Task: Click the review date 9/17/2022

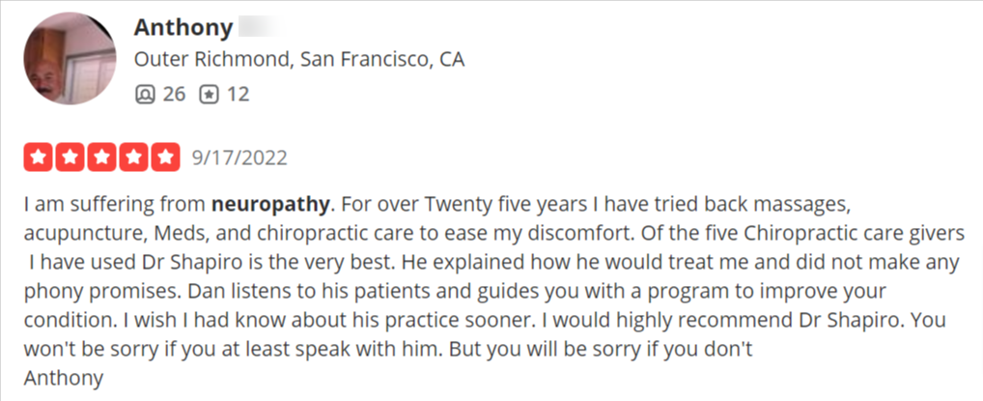Action: 239,158
